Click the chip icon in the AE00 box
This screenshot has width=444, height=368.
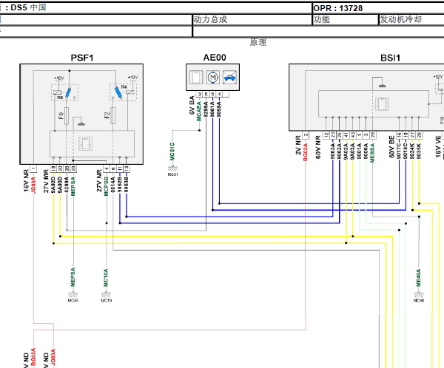coord(196,76)
